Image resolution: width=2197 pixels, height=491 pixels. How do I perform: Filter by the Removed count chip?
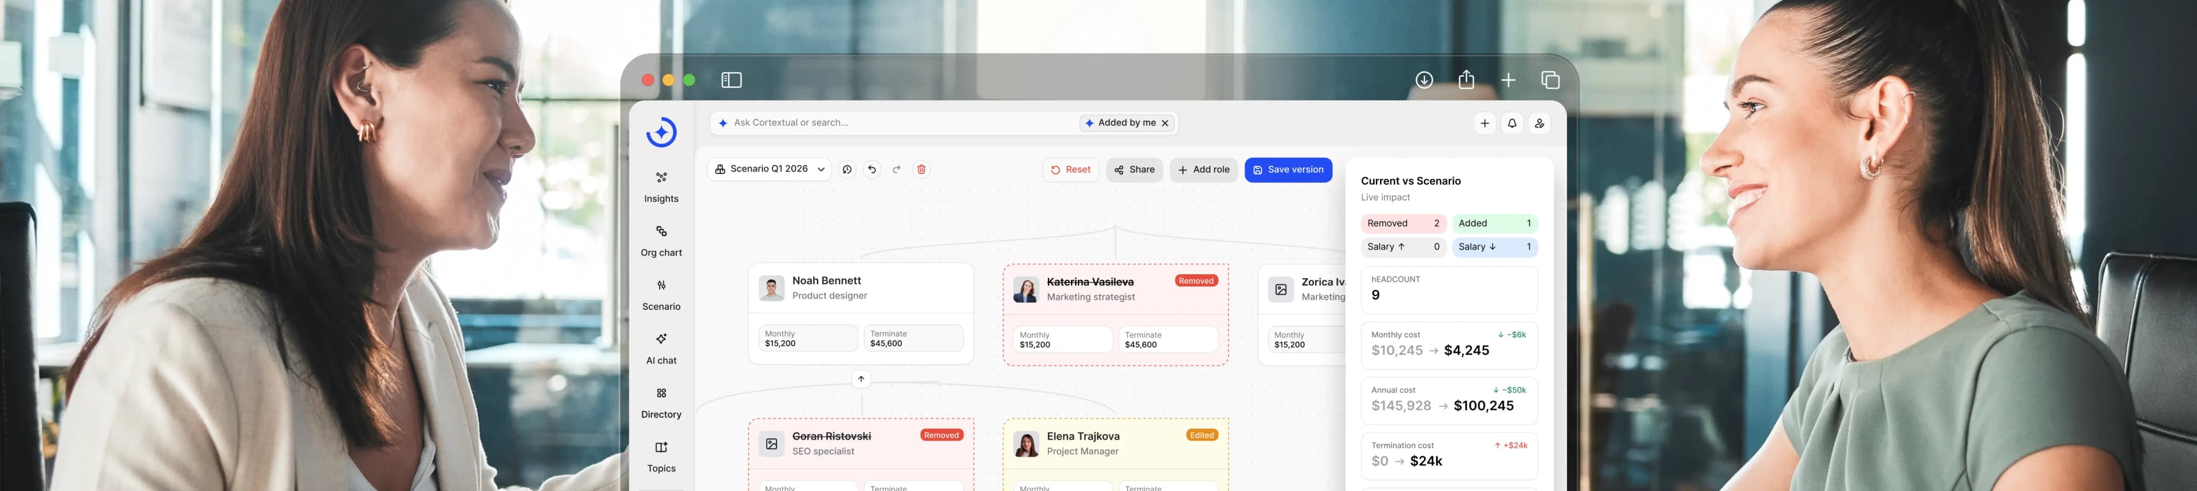tap(1403, 223)
